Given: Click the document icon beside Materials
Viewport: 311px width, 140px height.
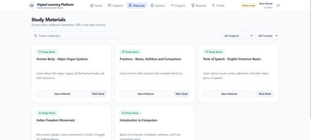Looking at the screenshot, I should coord(130,5).
